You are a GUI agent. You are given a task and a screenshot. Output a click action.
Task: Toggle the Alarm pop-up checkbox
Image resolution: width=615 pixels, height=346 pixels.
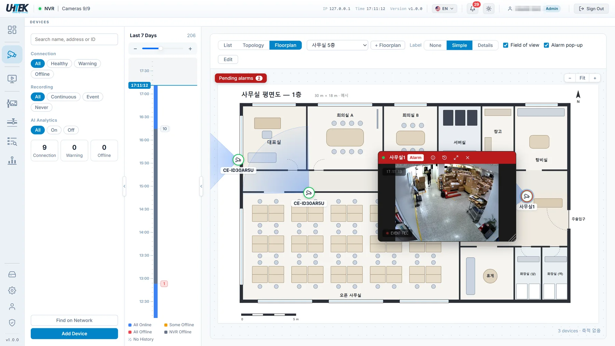point(546,45)
